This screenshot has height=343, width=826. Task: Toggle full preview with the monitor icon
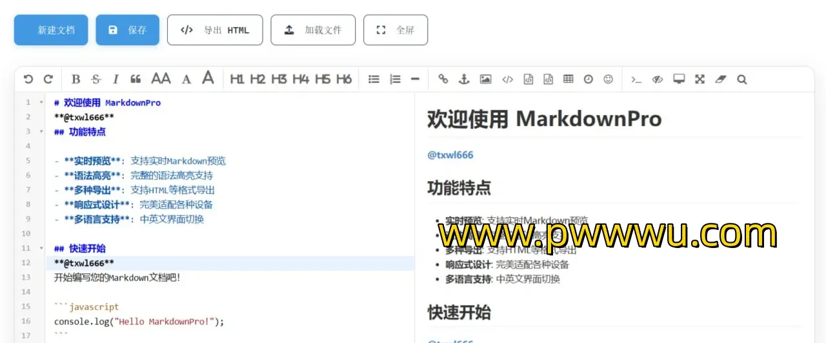tap(678, 79)
